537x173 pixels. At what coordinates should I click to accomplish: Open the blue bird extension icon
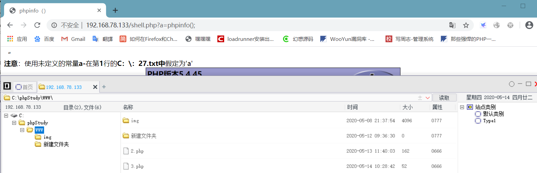[x=483, y=25]
